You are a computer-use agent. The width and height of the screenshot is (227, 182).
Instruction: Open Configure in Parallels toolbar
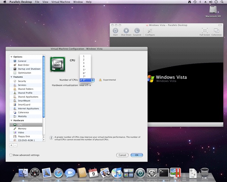[x=150, y=32]
